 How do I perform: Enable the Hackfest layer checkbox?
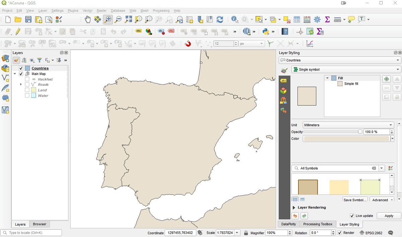tap(27, 79)
